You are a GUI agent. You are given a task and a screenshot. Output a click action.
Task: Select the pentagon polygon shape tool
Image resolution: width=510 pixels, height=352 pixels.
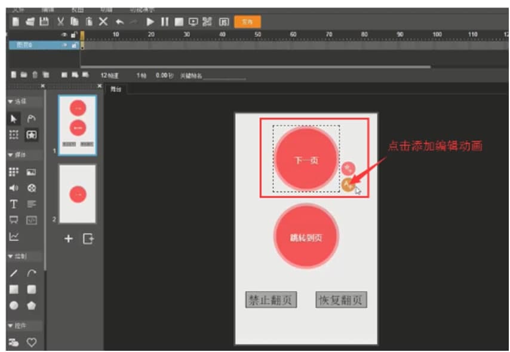click(31, 305)
